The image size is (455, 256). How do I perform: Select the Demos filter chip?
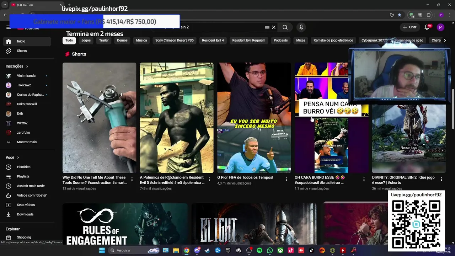(x=122, y=41)
